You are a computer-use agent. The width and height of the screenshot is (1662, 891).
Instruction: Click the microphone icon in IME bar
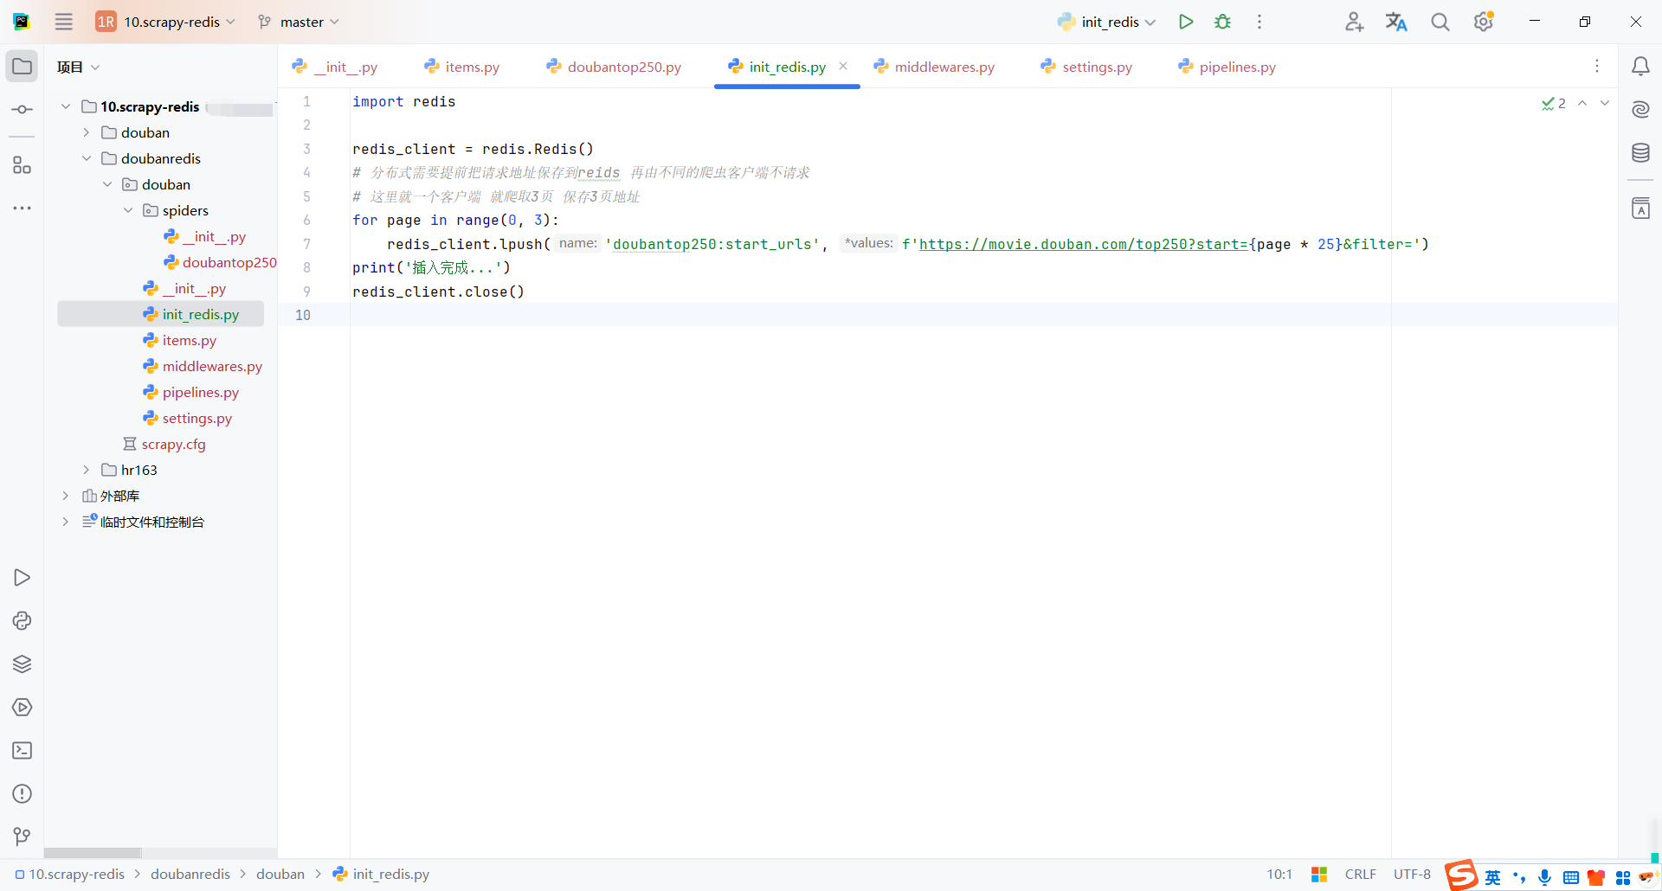tap(1544, 877)
